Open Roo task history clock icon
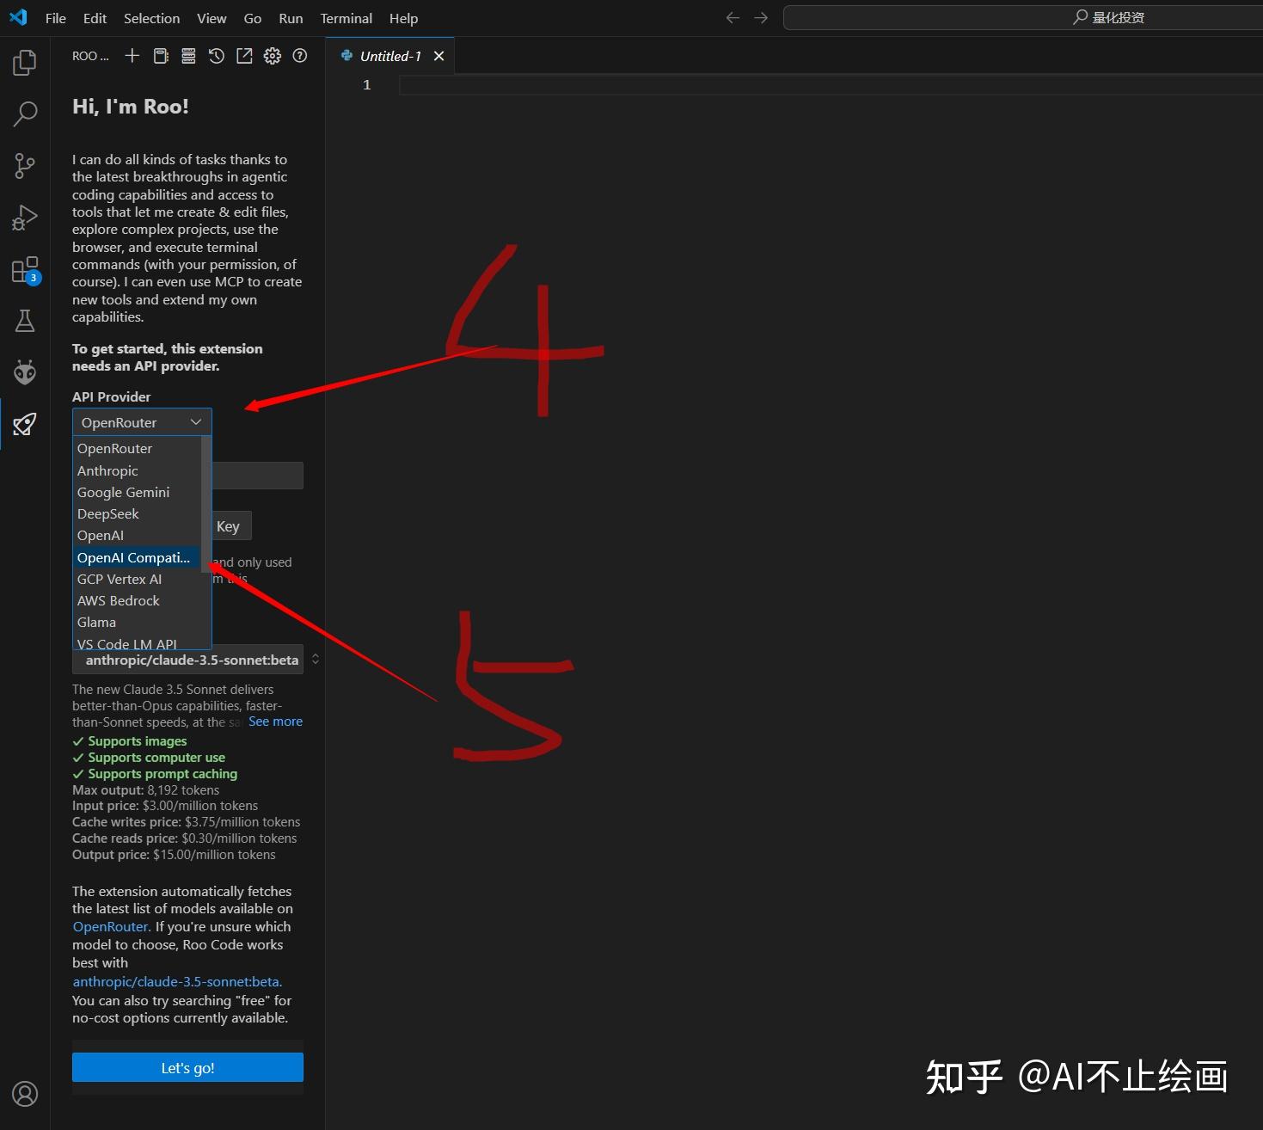The height and width of the screenshot is (1130, 1263). tap(217, 56)
